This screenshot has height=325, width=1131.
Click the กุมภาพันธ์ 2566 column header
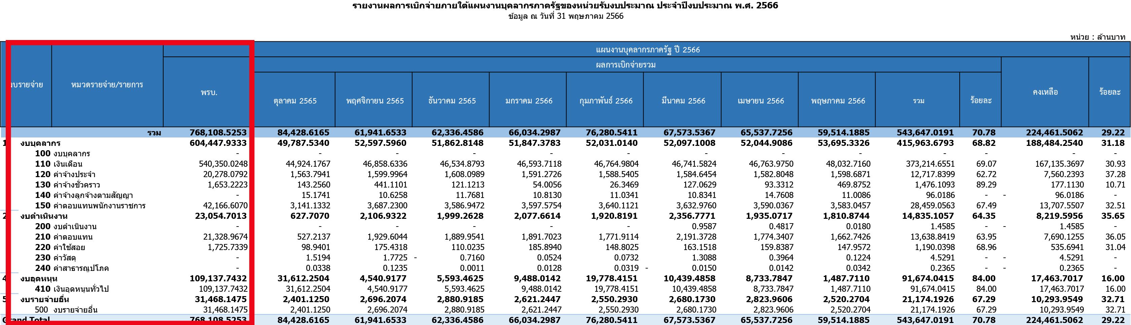(606, 100)
